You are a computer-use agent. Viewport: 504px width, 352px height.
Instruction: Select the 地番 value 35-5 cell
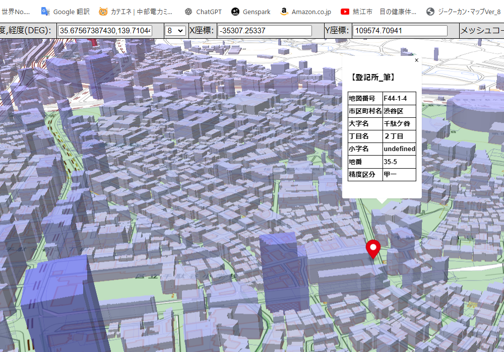(x=399, y=162)
